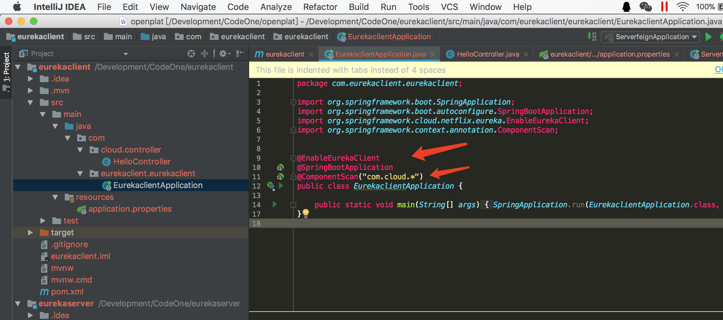Open the Project view selector dropdown
Viewport: 723px width, 320px height.
pyautogui.click(x=125, y=54)
